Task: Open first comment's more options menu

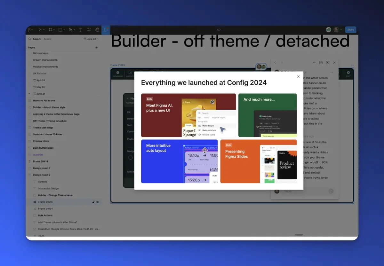Action: click(332, 72)
